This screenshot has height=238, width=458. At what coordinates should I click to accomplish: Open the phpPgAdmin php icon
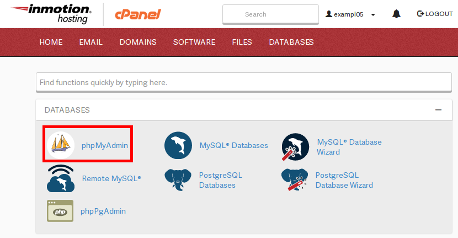tap(60, 211)
